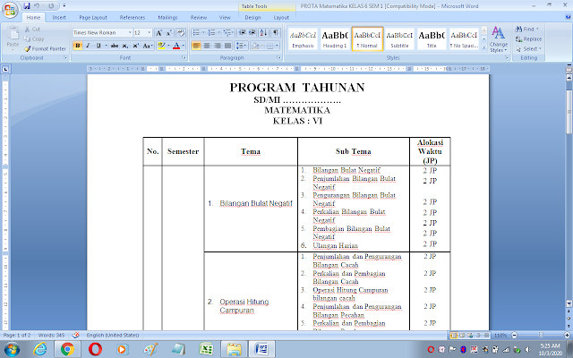
Task: Open Excel from the taskbar
Action: (x=206, y=349)
